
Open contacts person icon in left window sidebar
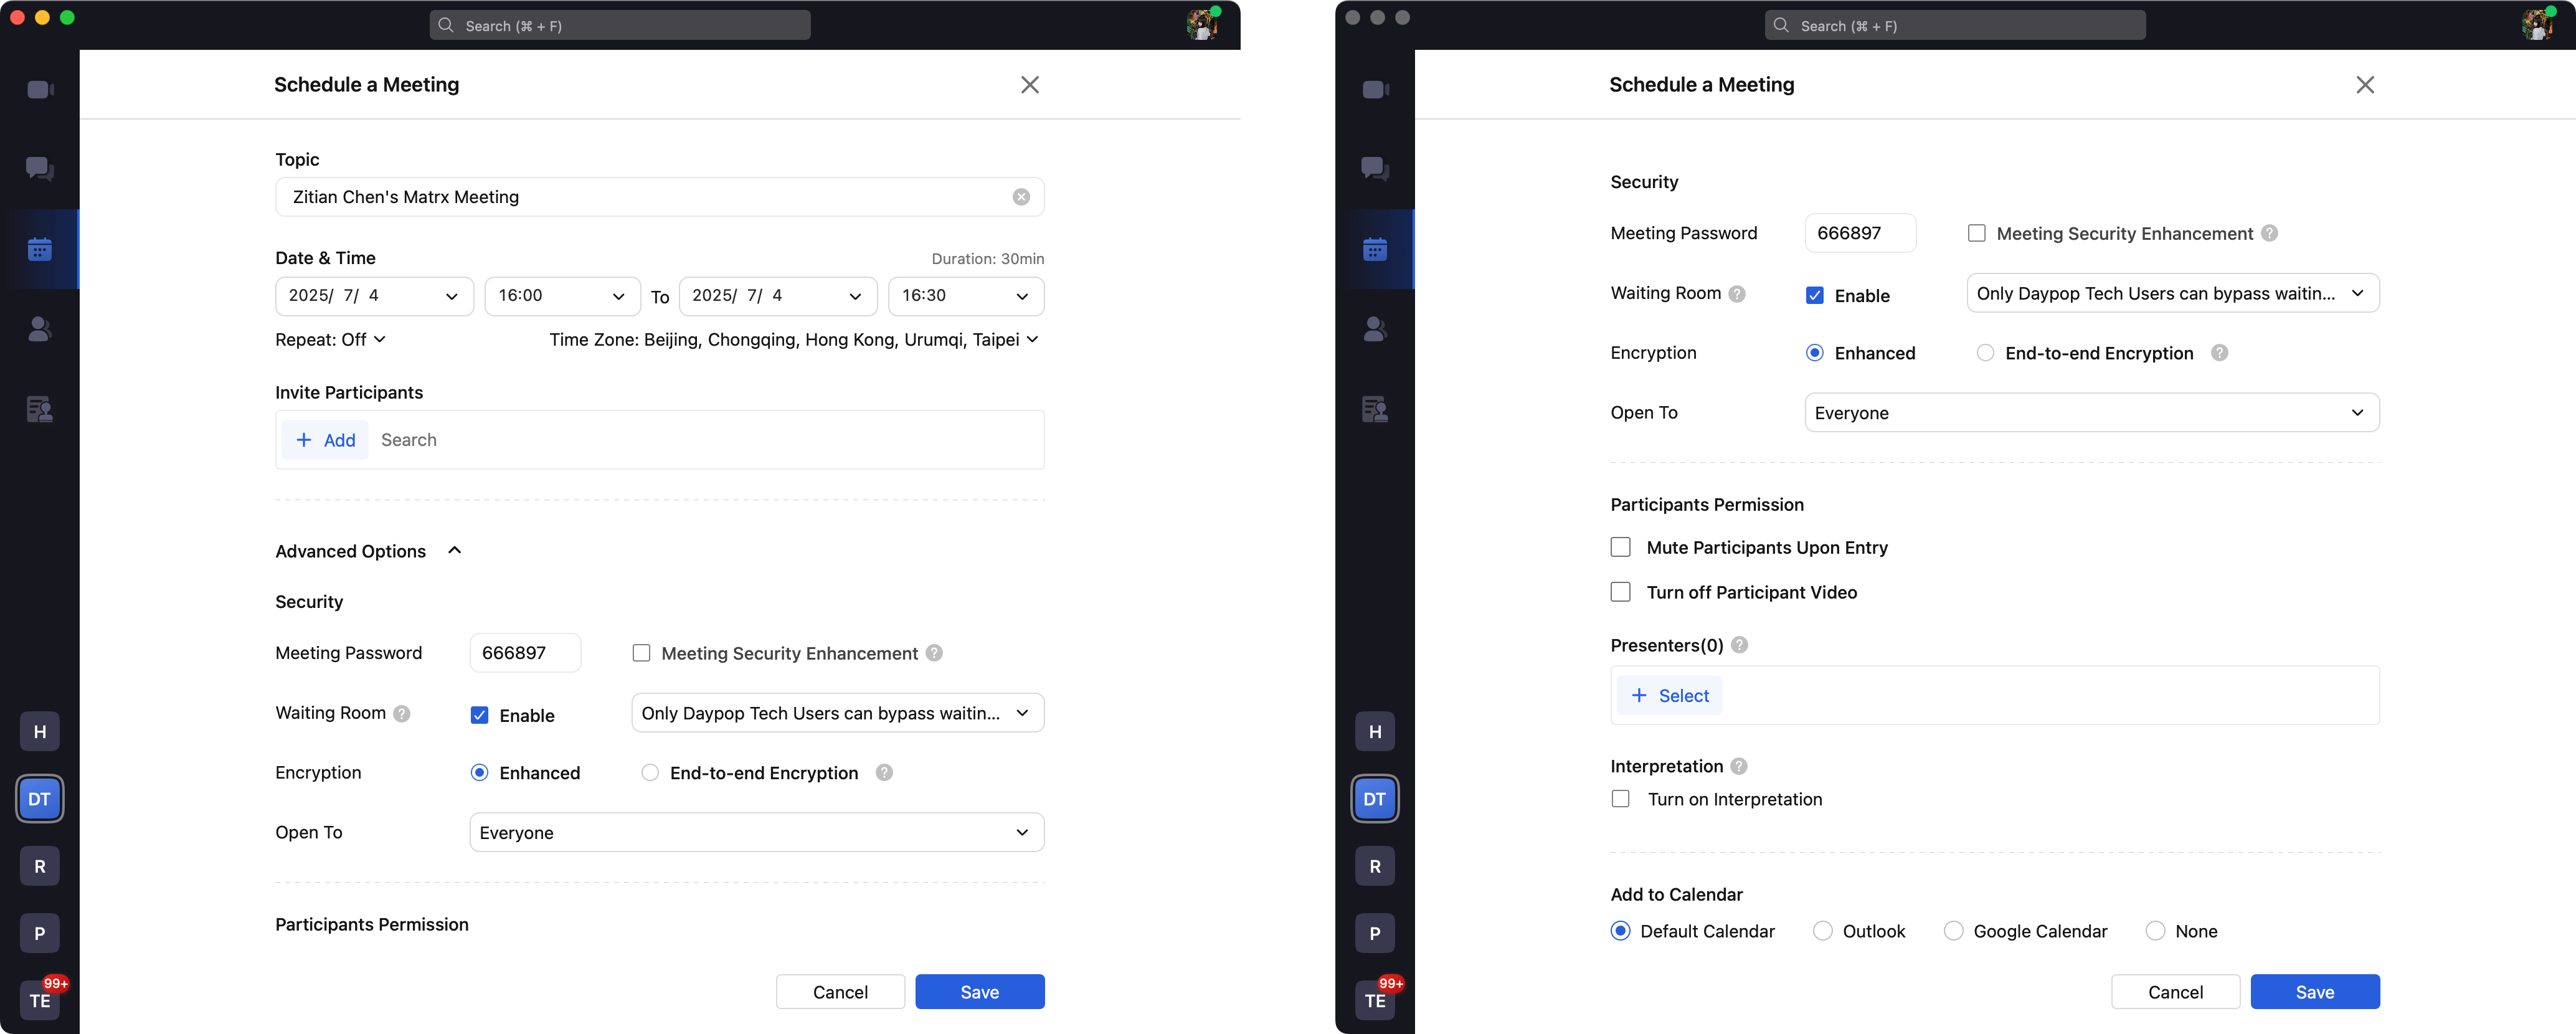click(40, 329)
